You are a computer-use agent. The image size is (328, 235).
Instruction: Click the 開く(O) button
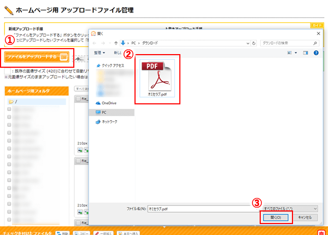click(x=276, y=217)
